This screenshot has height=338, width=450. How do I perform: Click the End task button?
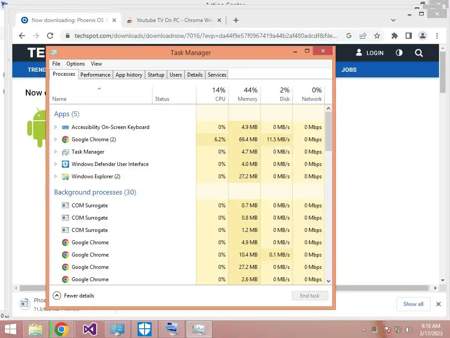coord(310,295)
